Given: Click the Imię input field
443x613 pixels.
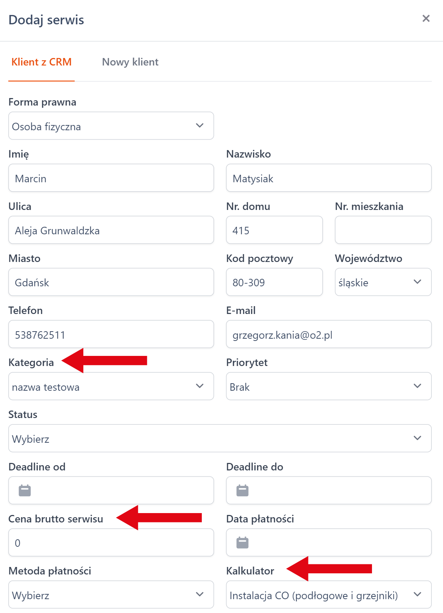Looking at the screenshot, I should (x=111, y=178).
